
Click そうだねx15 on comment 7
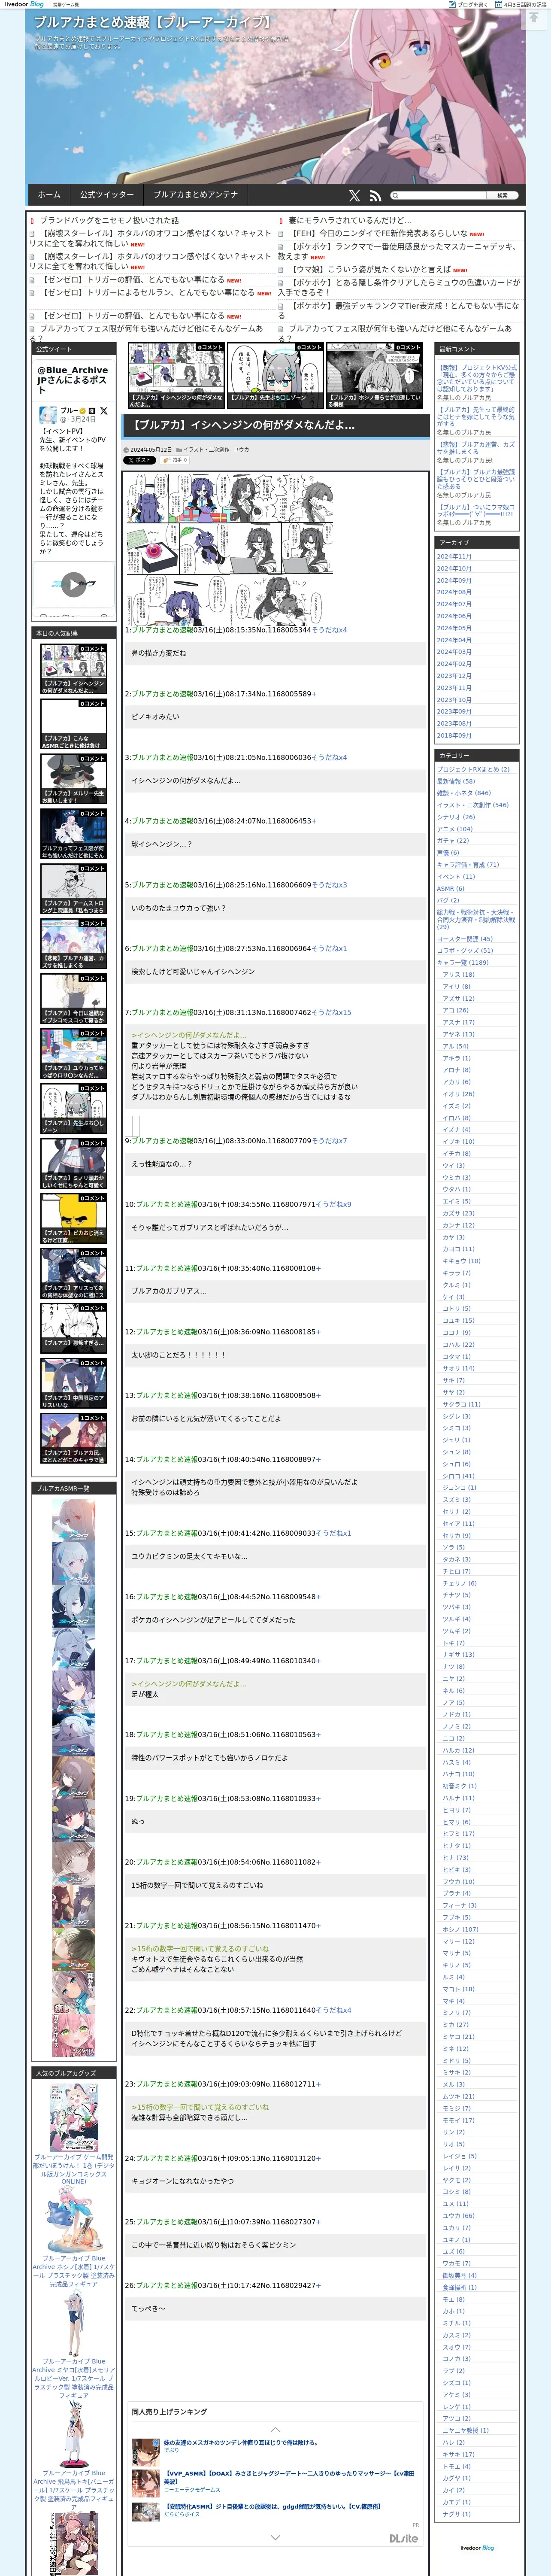(x=331, y=1012)
